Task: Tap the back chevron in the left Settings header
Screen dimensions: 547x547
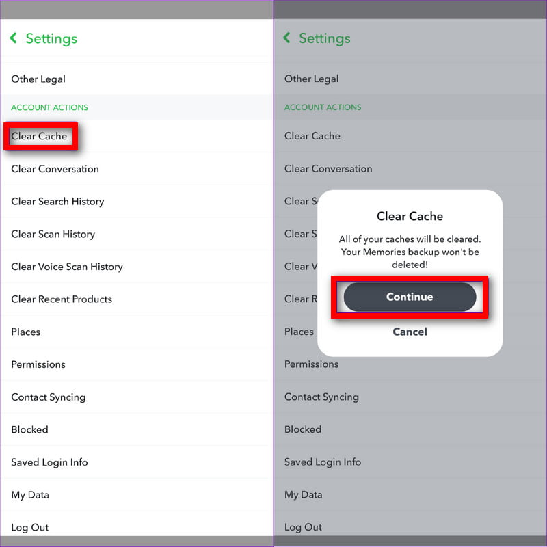Action: point(14,39)
